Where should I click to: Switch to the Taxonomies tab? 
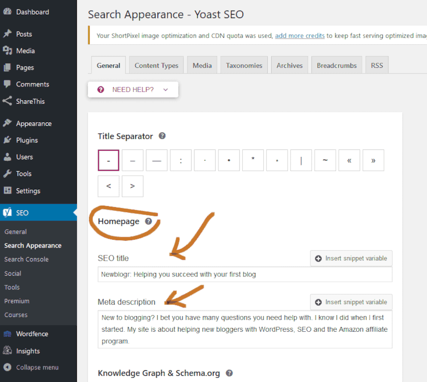pyautogui.click(x=244, y=65)
